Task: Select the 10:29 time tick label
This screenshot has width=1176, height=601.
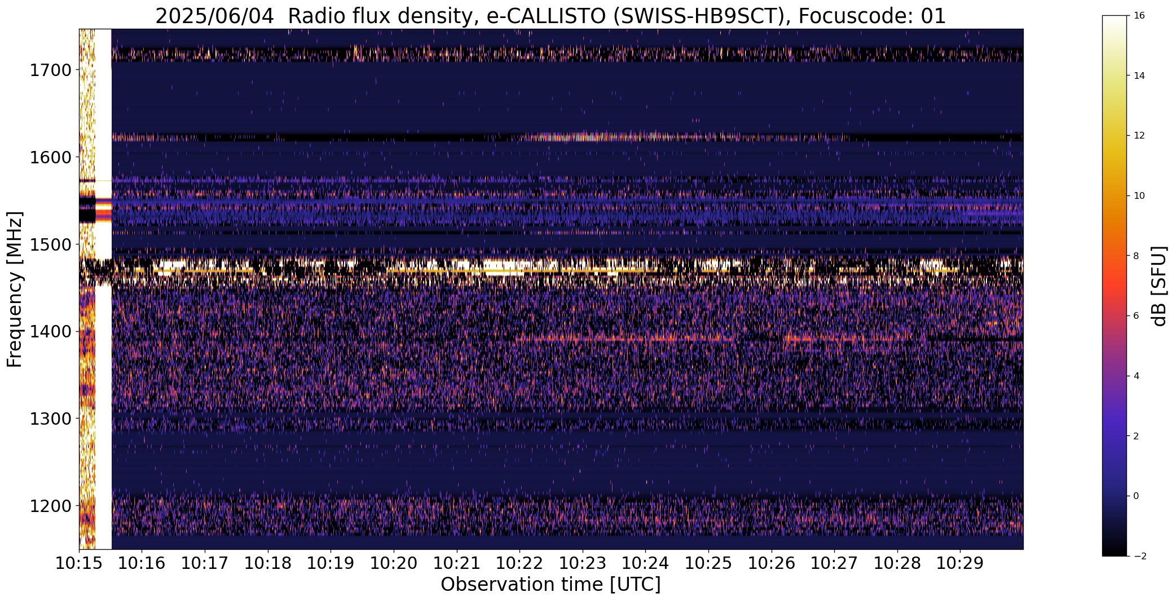Action: tap(961, 563)
